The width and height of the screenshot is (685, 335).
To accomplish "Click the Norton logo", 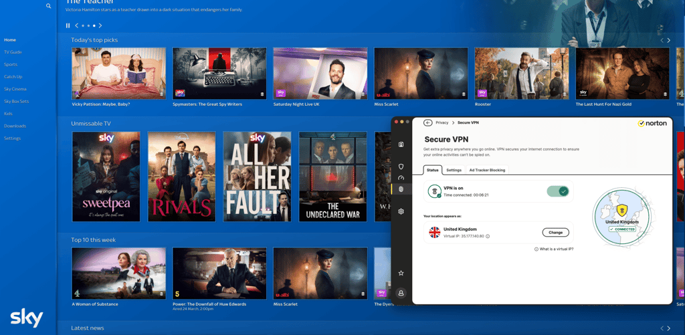I will pyautogui.click(x=652, y=124).
